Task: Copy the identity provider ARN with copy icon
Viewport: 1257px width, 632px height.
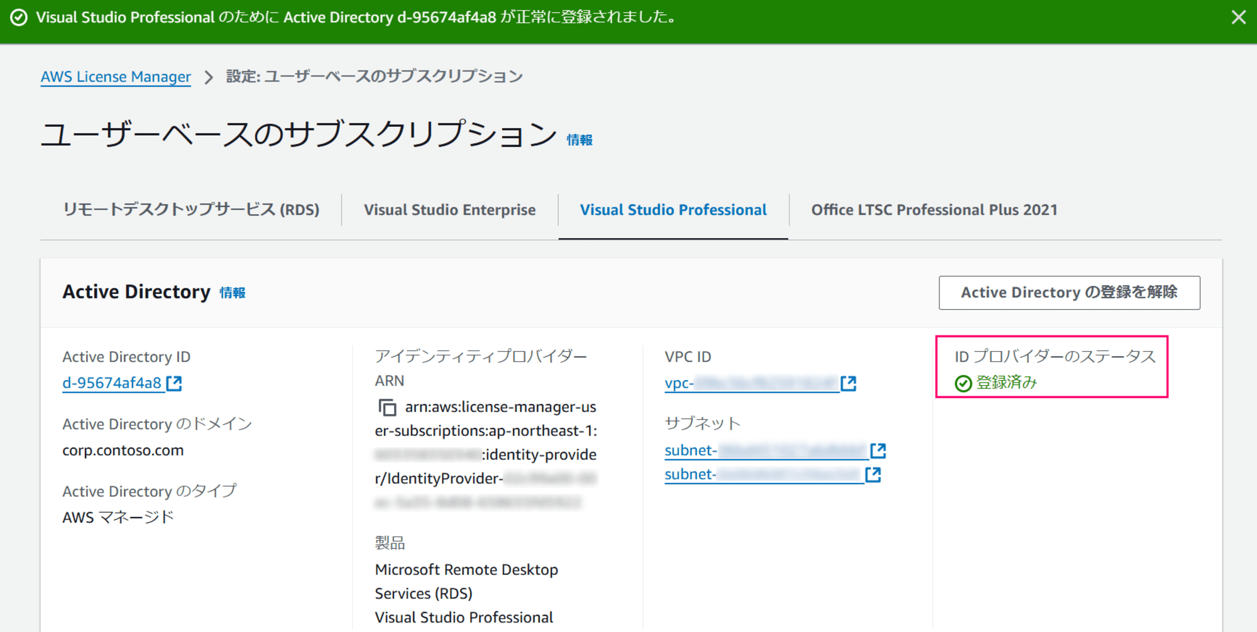Action: click(x=387, y=408)
